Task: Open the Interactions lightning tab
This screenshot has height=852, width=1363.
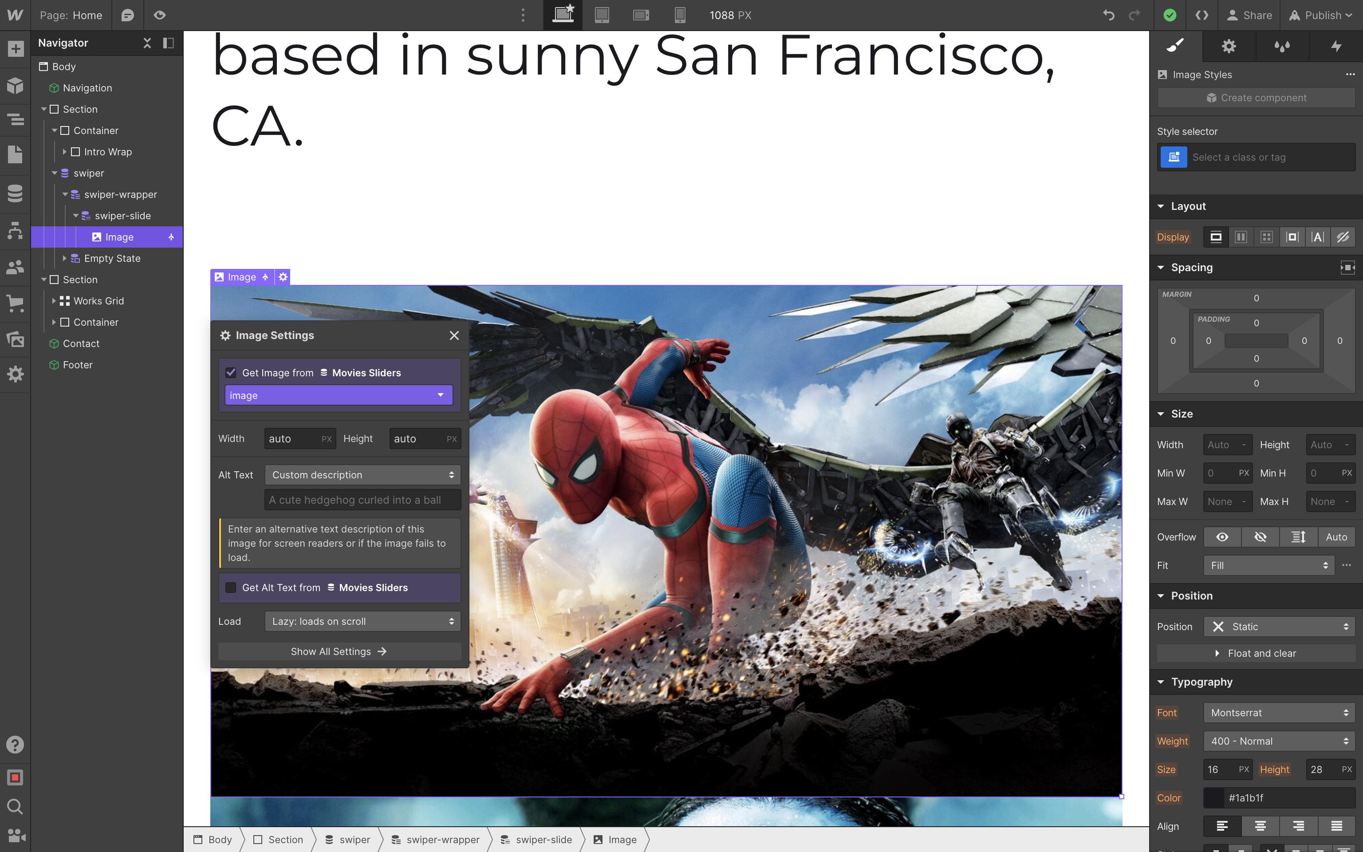Action: 1336,46
